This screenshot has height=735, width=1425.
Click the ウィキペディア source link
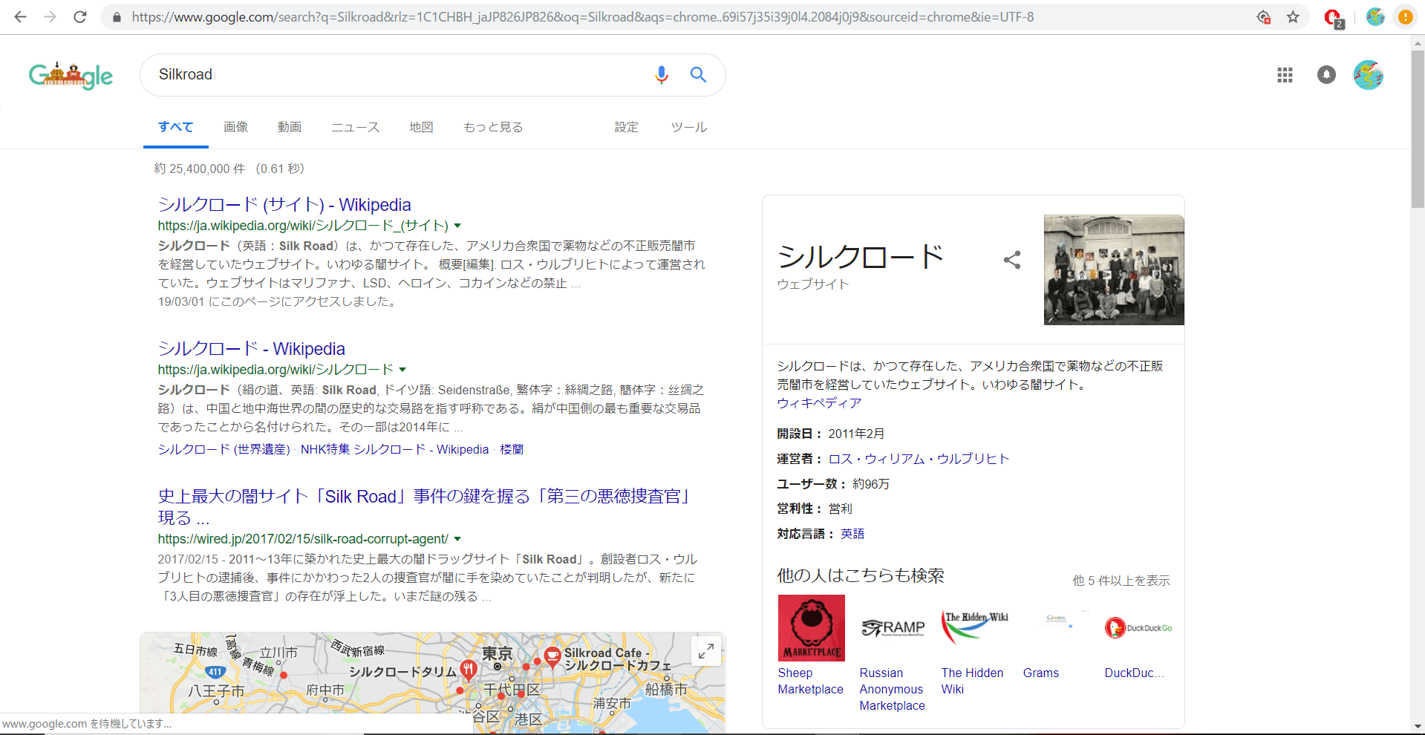(819, 403)
